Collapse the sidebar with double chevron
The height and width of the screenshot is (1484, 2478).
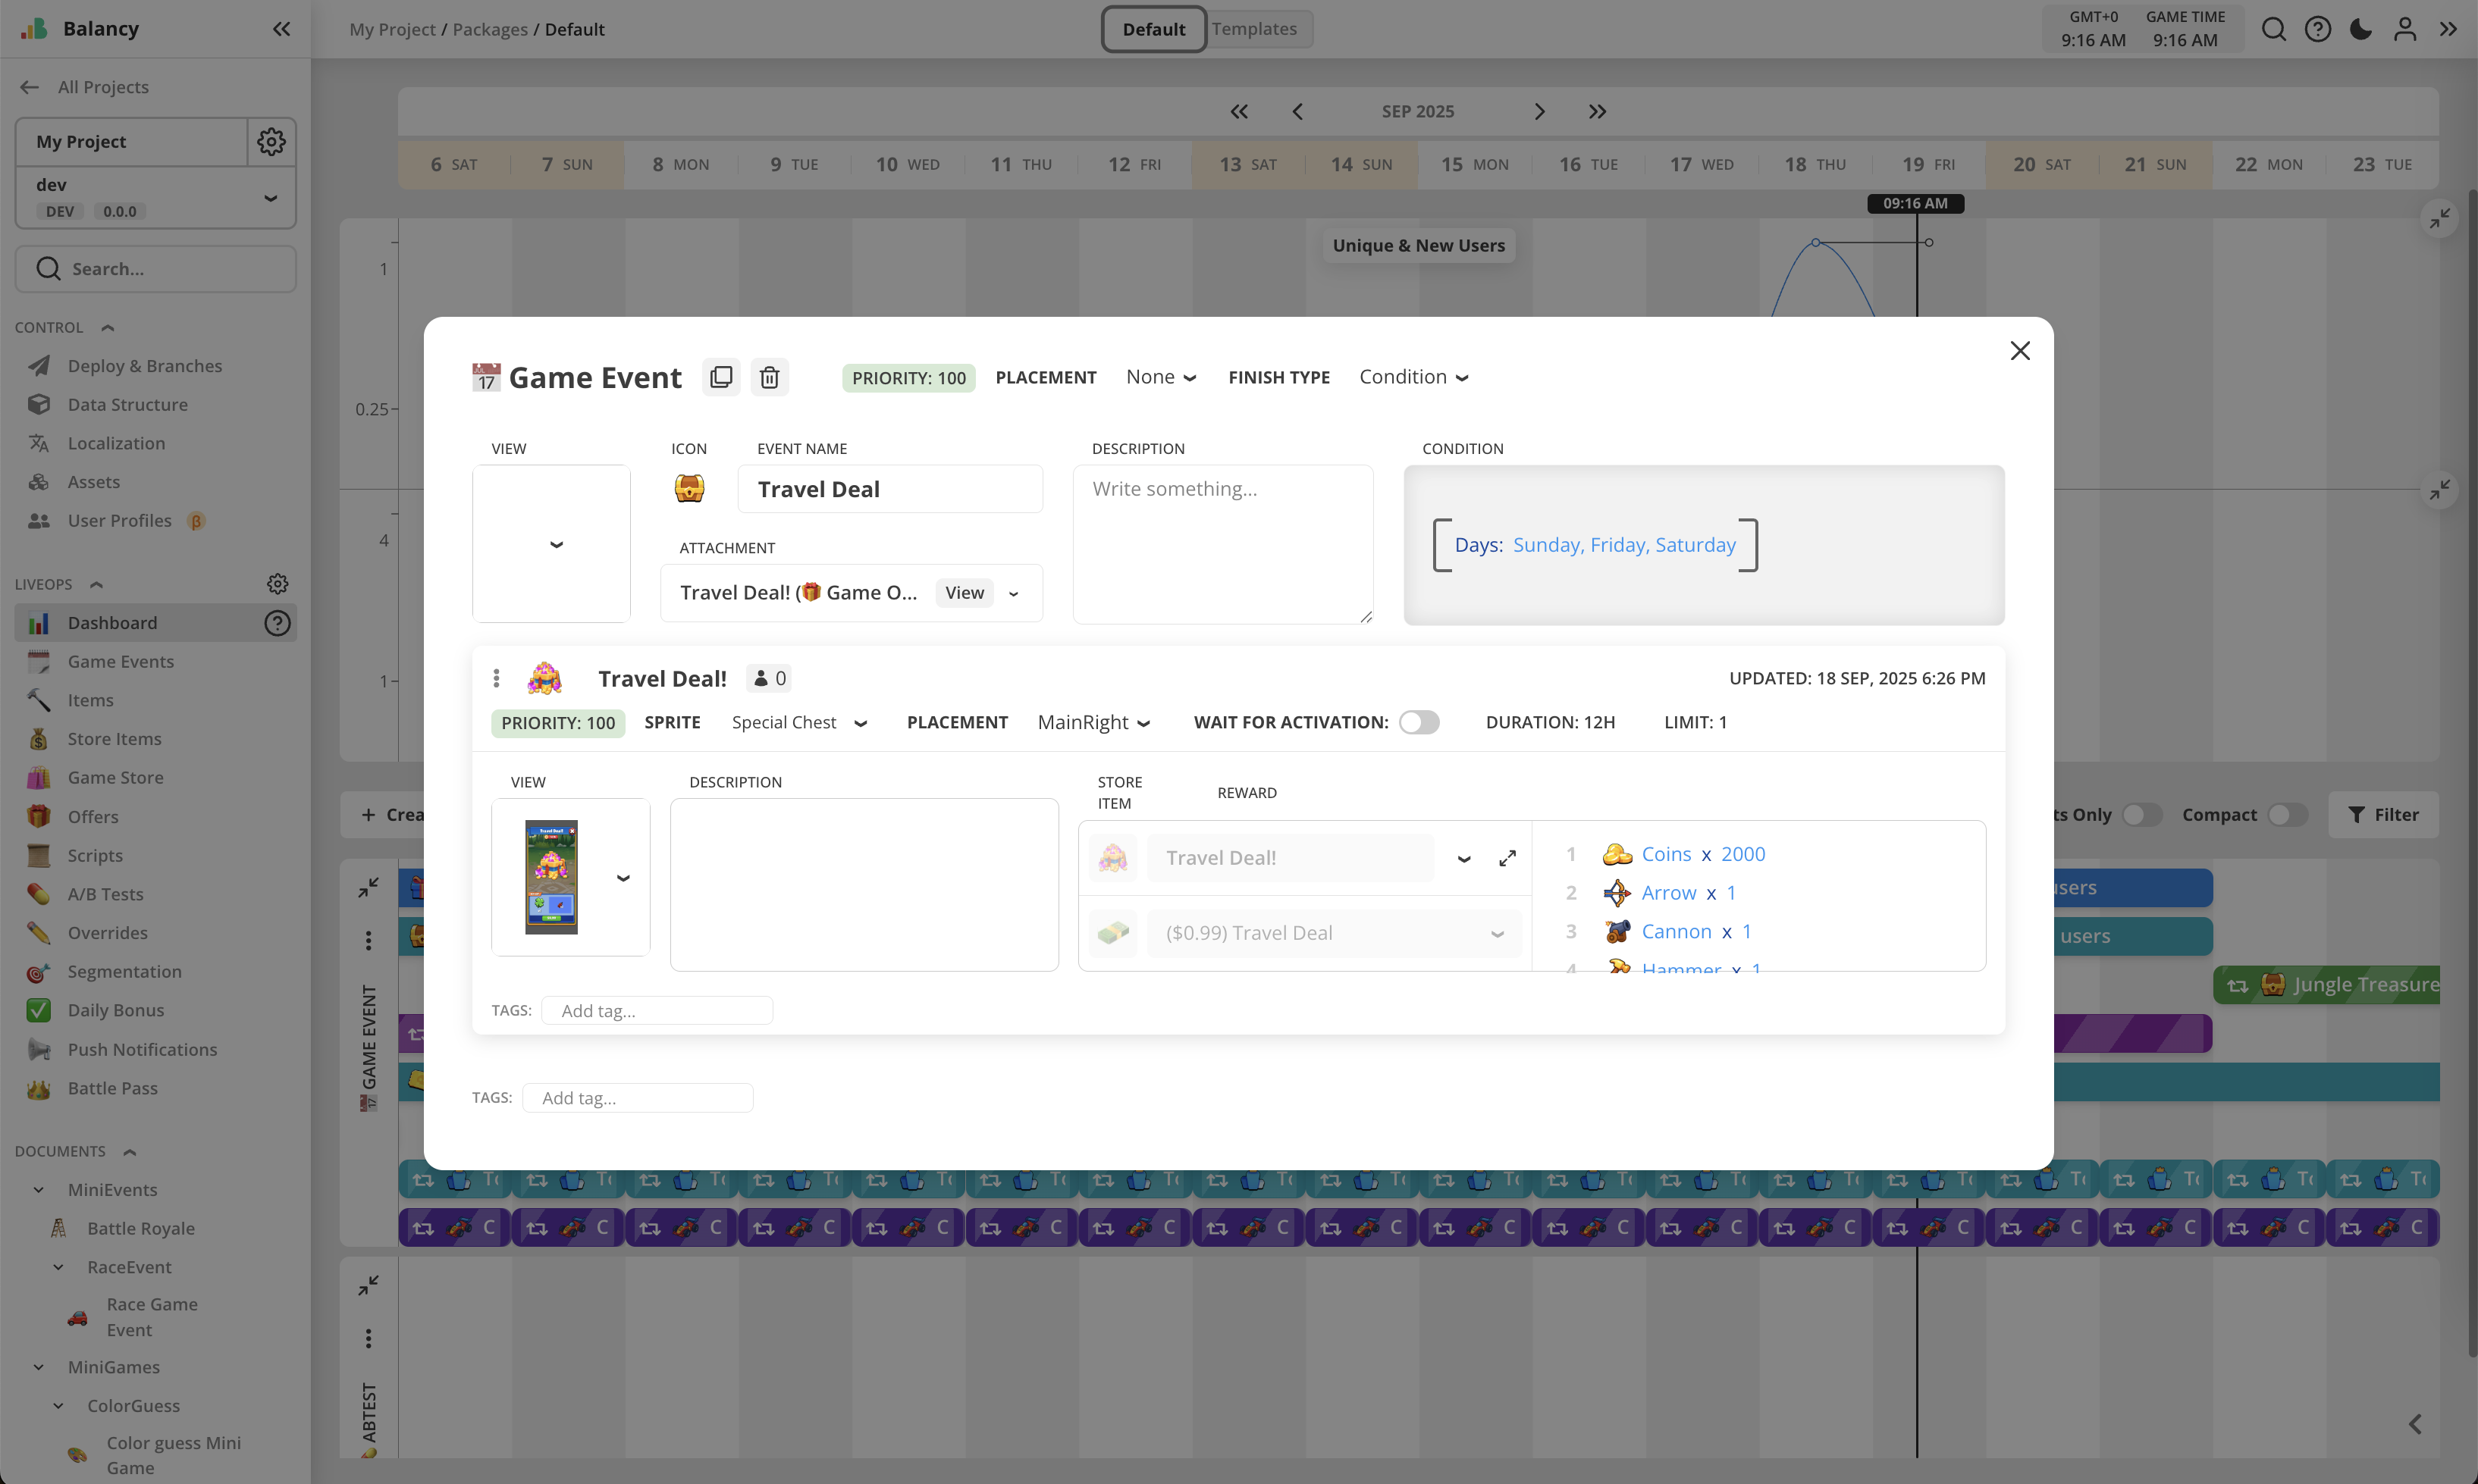tap(281, 29)
